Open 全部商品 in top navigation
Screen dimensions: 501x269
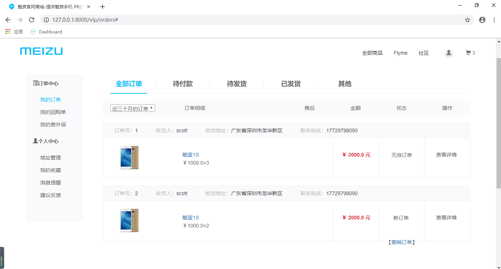(372, 53)
